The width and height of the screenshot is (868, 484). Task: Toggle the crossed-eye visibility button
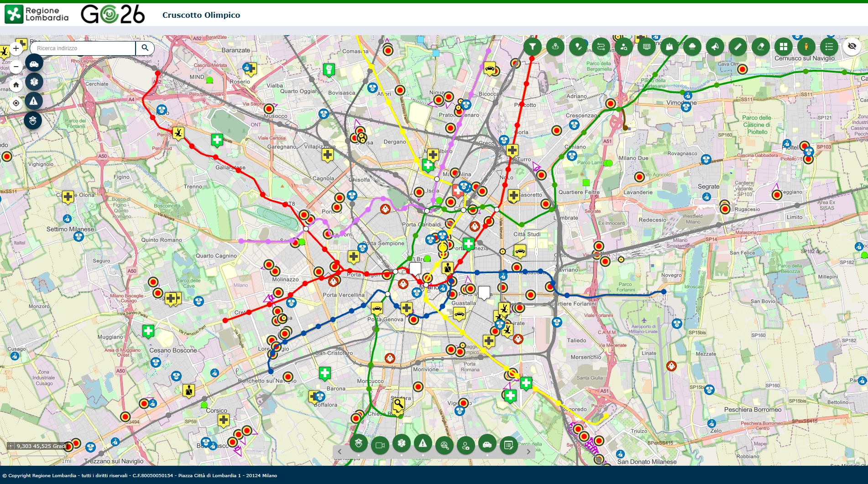click(852, 47)
